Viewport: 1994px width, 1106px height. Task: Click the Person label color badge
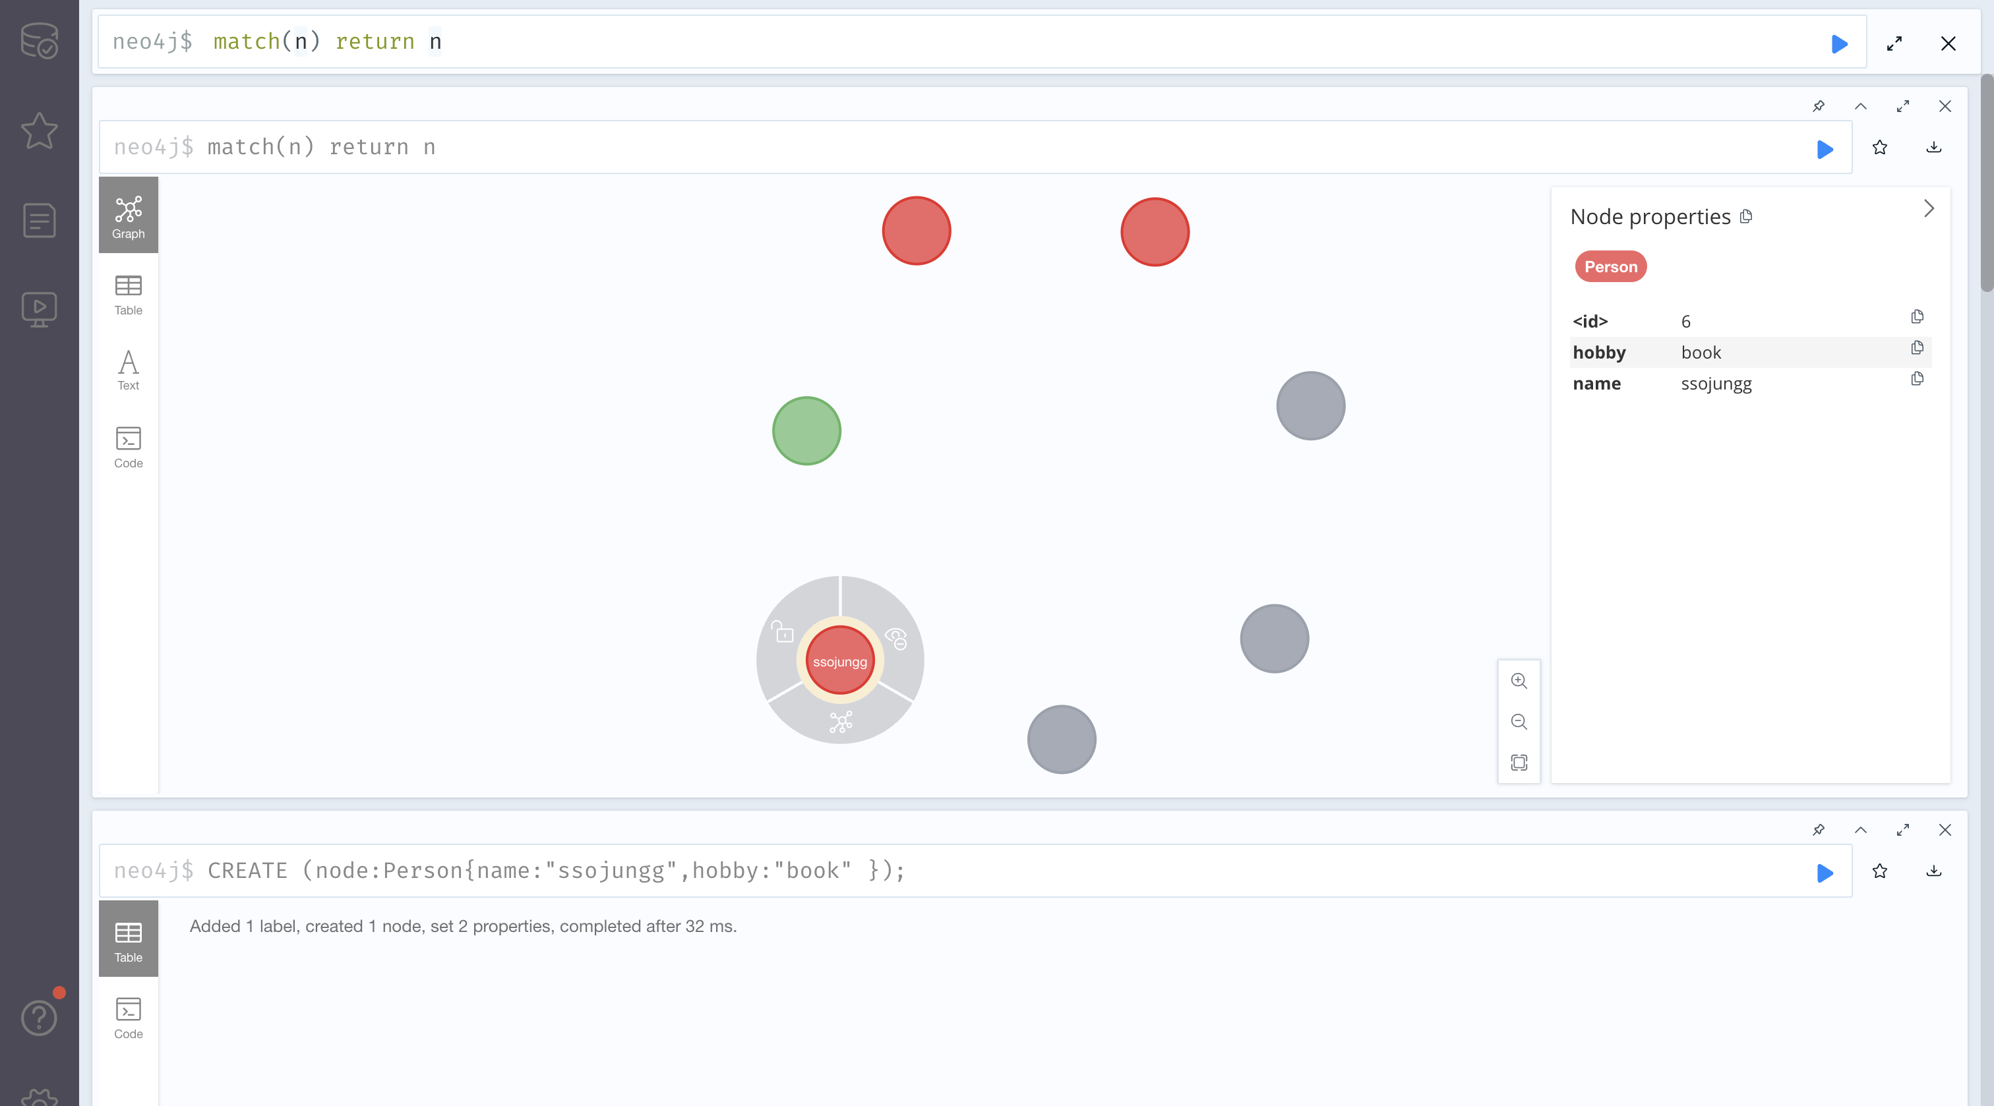coord(1610,267)
